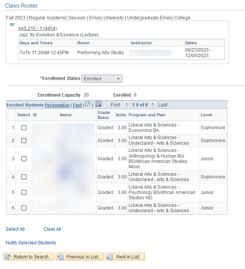Toggle the checkbox in row 4

tap(24, 177)
